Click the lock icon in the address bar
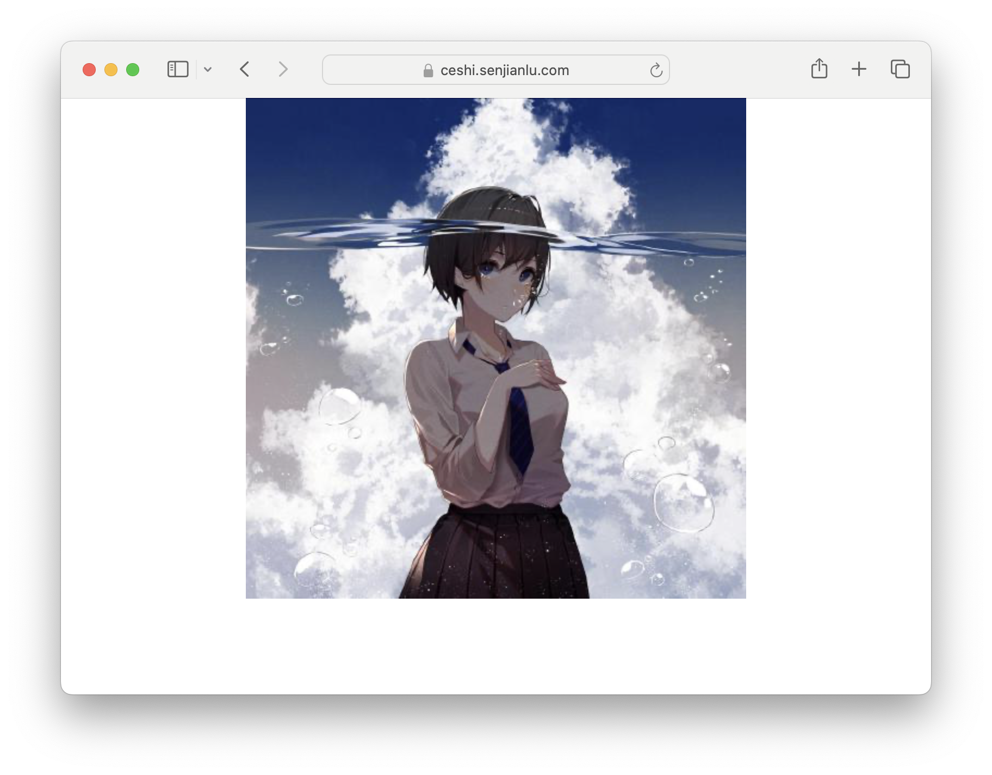 (x=428, y=70)
